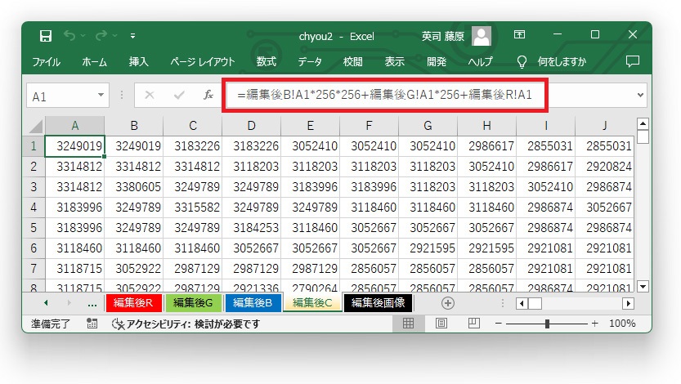Click cell C2 value 3314812
This screenshot has height=384, width=681.
click(192, 167)
